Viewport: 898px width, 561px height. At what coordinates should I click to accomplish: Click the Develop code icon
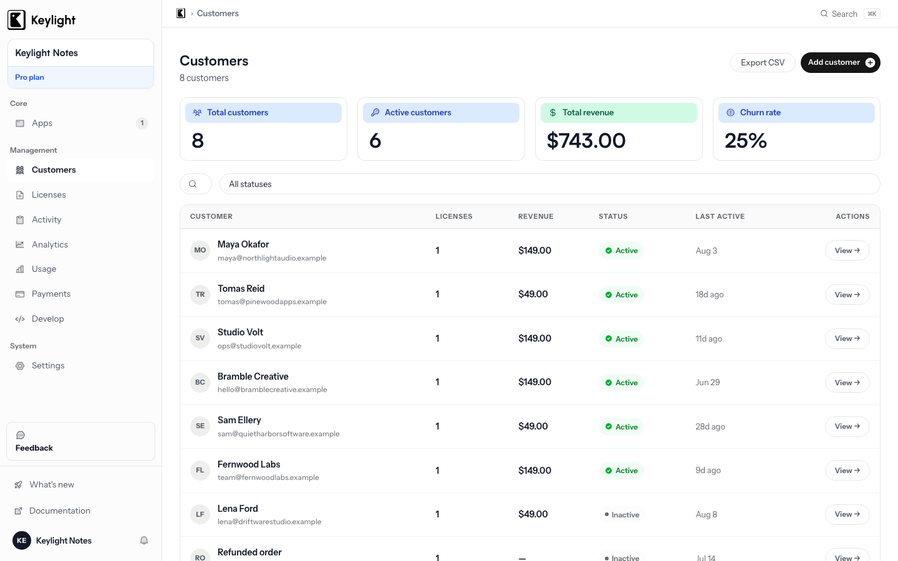(x=20, y=319)
